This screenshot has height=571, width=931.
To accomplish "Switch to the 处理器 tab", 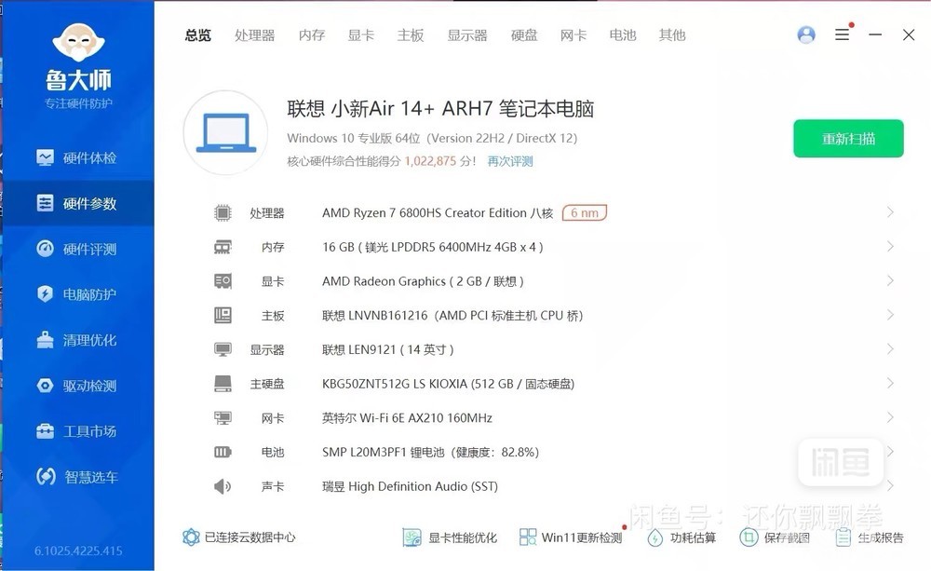I will 254,35.
